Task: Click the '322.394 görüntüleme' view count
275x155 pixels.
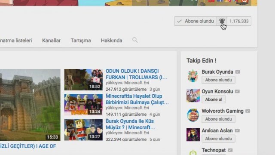Action: point(126,139)
